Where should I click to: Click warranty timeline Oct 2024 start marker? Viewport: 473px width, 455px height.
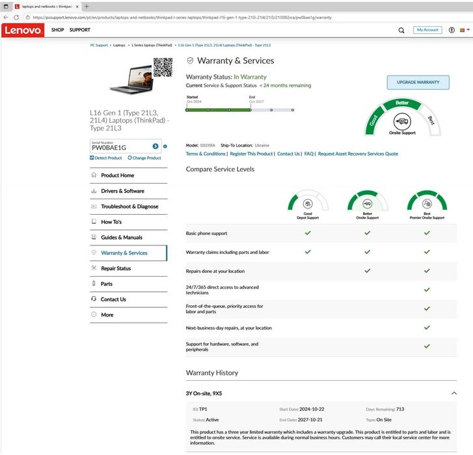(187, 110)
